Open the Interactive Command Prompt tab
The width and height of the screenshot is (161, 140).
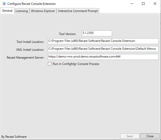(78, 11)
